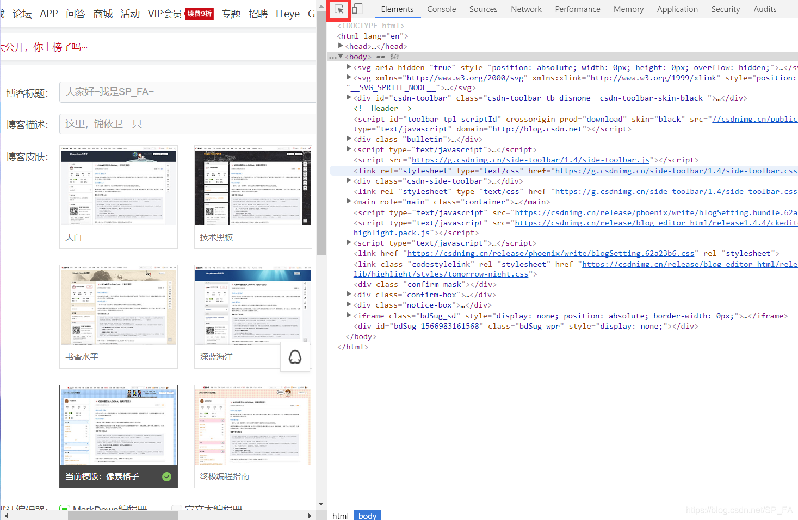The image size is (798, 520).
Task: Activate the inspect element picker icon
Action: coord(339,9)
